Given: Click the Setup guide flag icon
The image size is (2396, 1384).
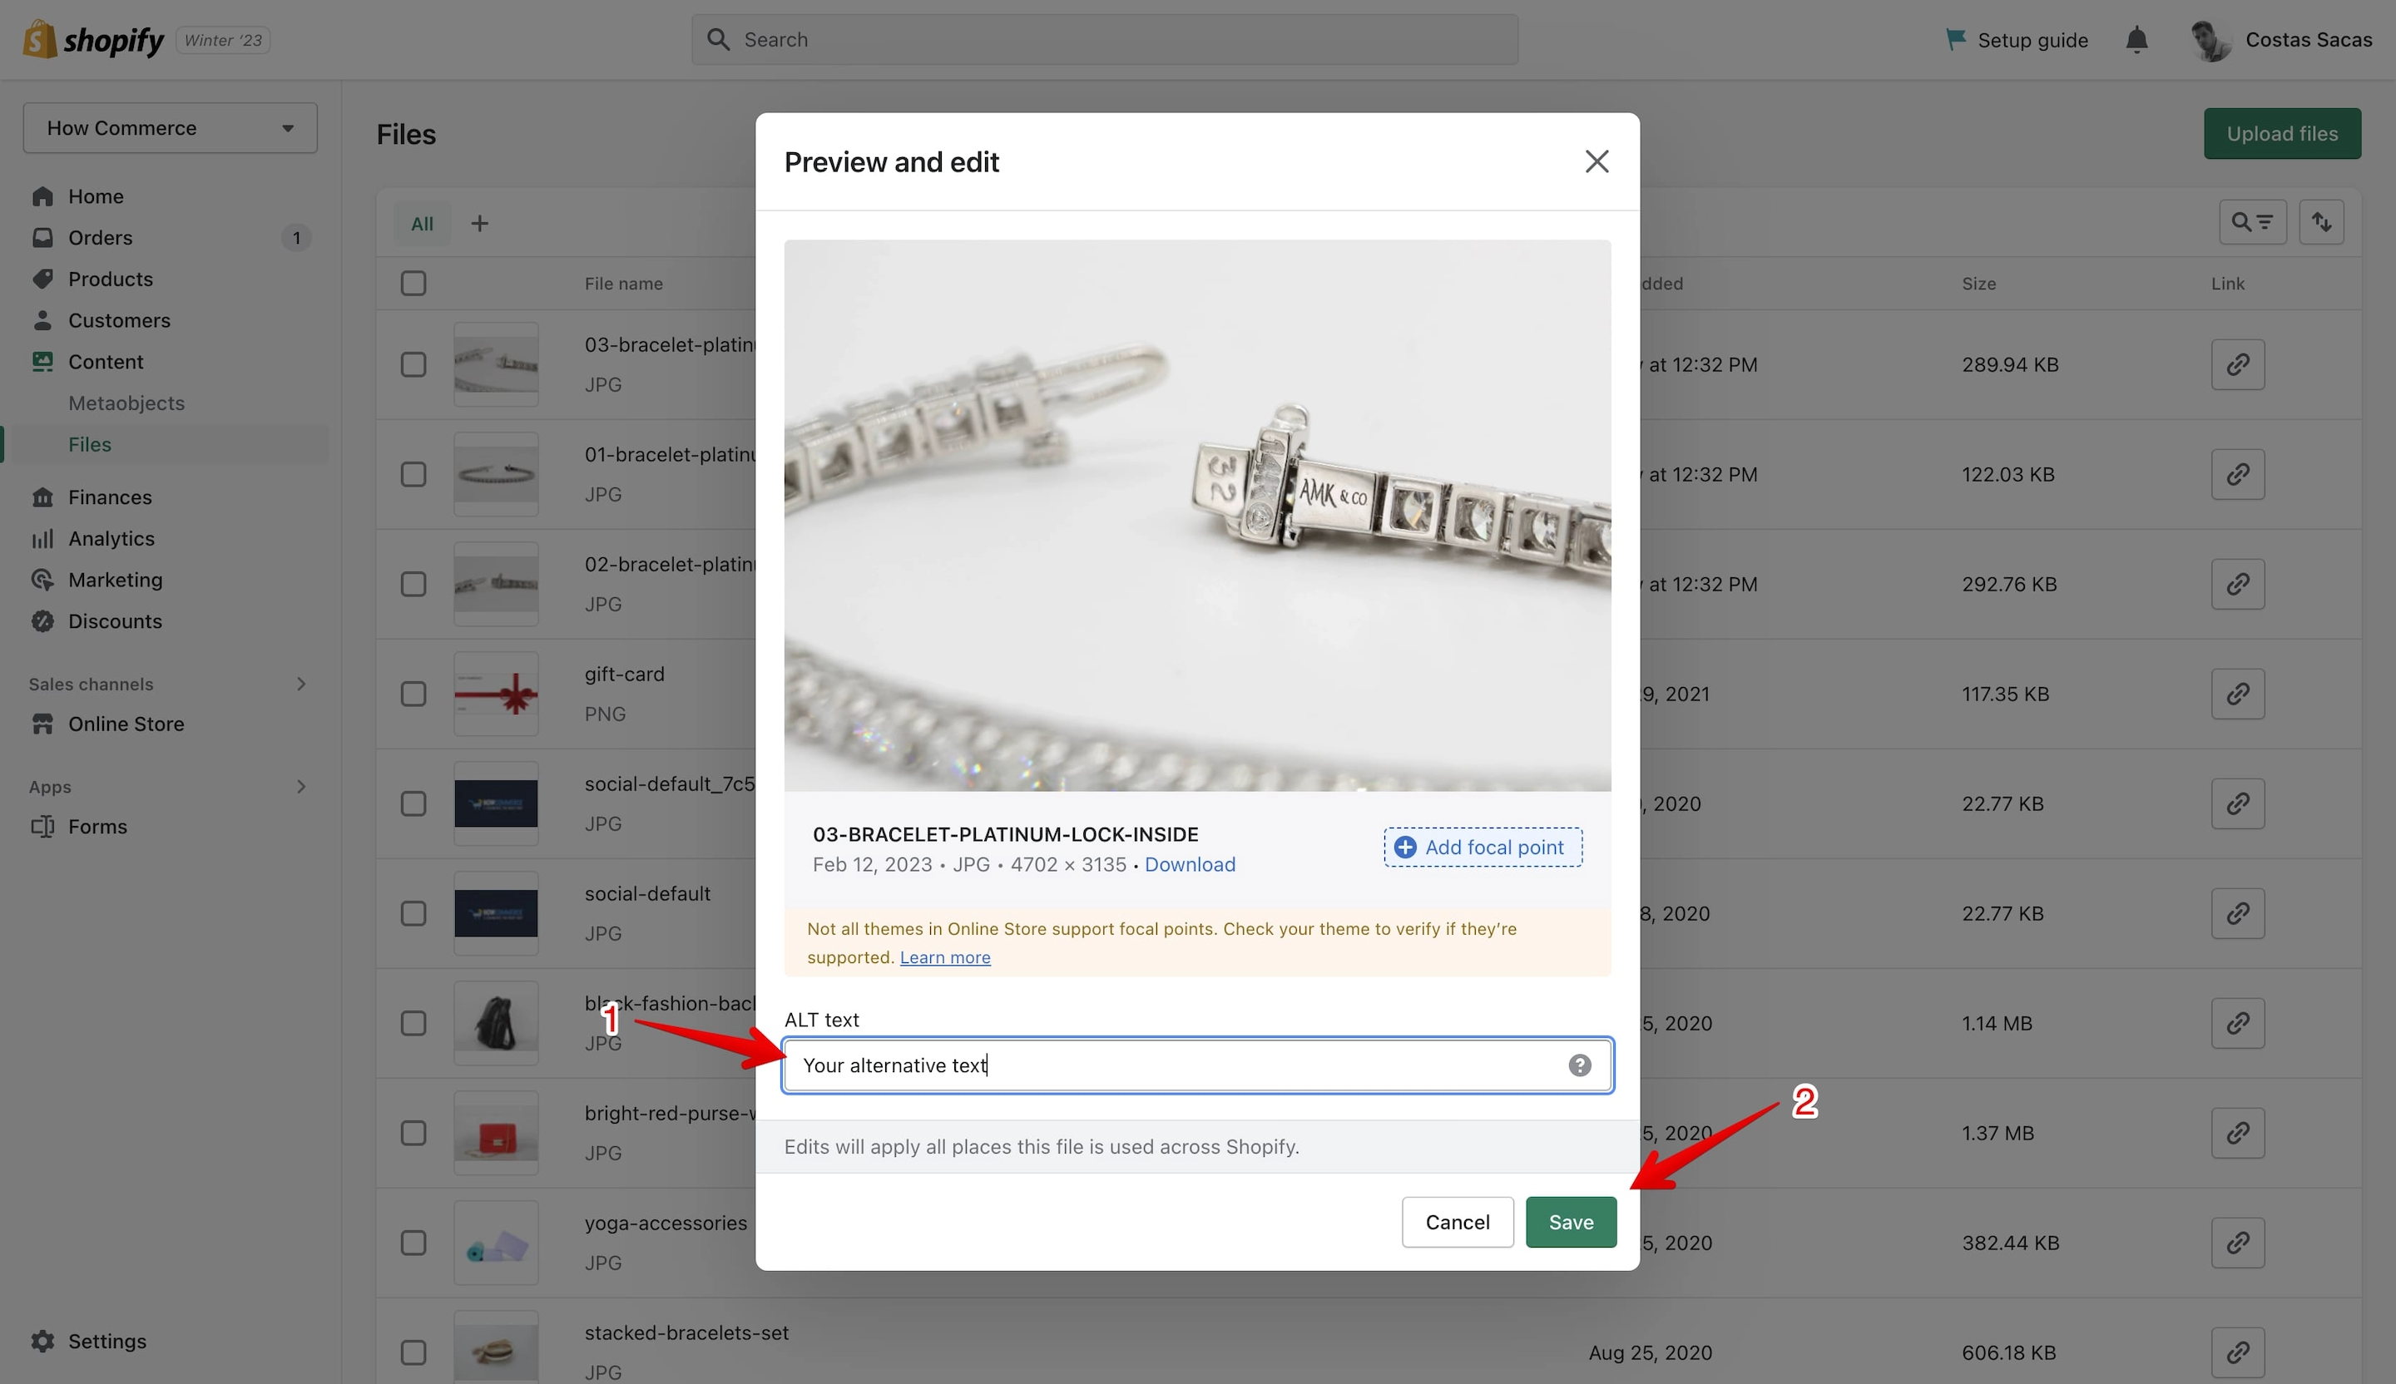Looking at the screenshot, I should coord(1956,40).
